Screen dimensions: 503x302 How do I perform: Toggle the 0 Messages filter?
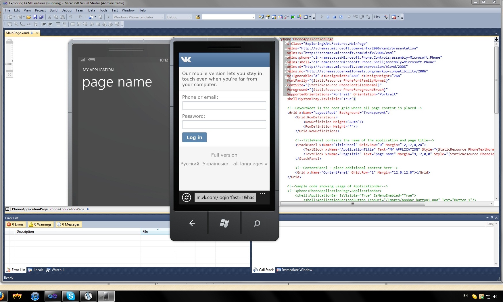tap(68, 224)
